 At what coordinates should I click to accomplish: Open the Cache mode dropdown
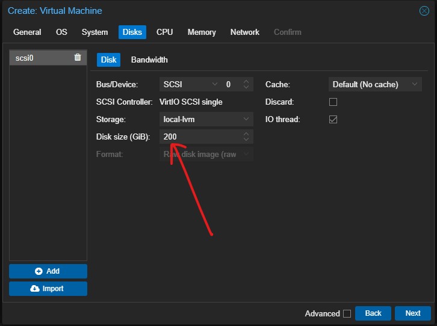tap(374, 85)
